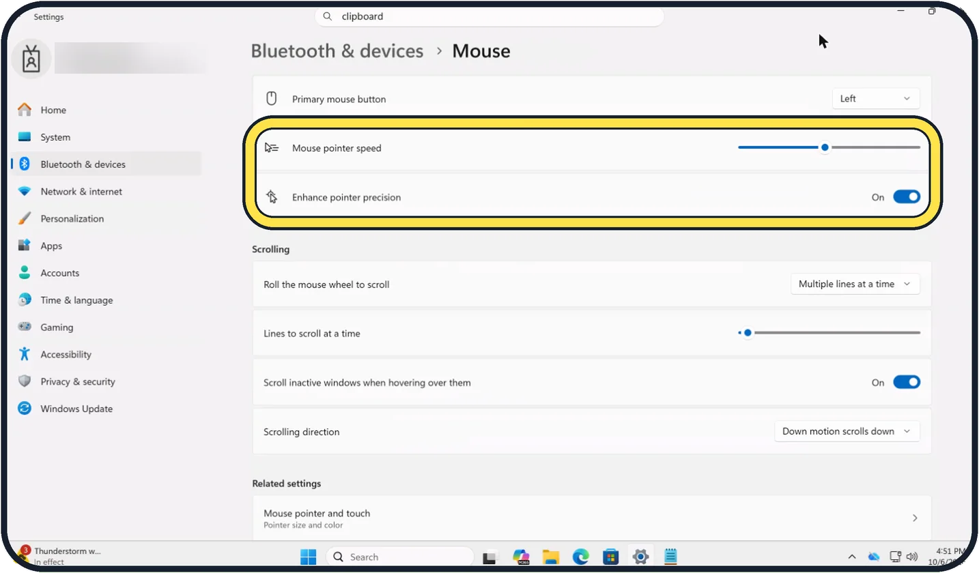Click the Related settings heading
The image size is (979, 573).
pyautogui.click(x=287, y=484)
